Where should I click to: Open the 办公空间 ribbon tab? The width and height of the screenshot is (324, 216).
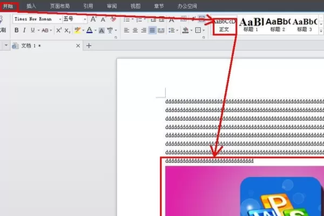pos(187,6)
